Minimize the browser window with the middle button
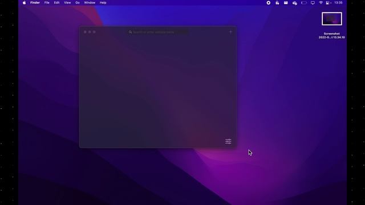 tap(90, 32)
